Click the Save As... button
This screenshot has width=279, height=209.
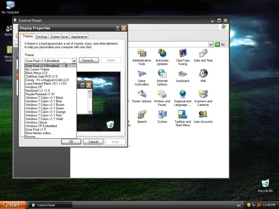(89, 60)
